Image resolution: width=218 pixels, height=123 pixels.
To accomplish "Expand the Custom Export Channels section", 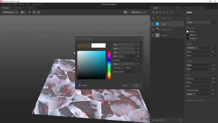I will pos(215,100).
